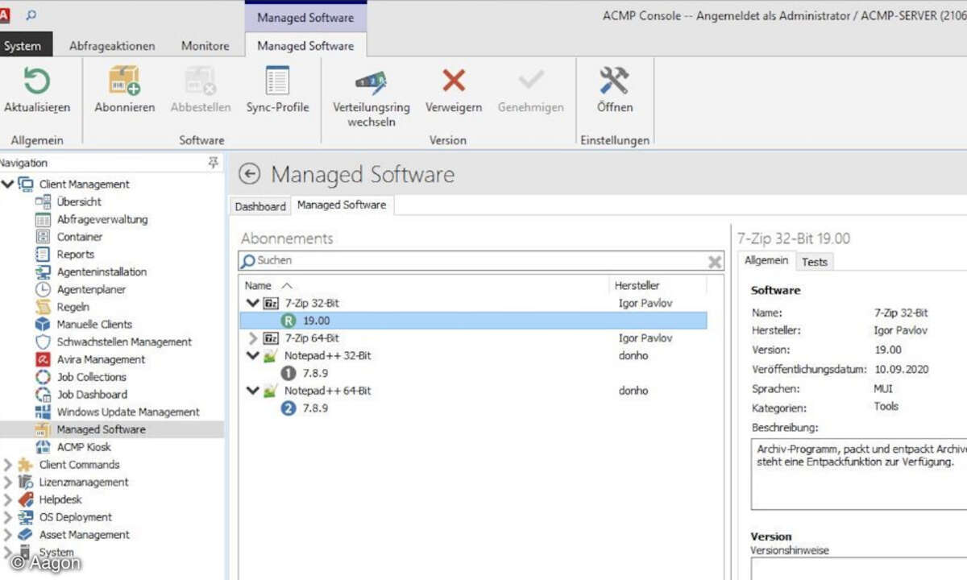Pin the Navigation panel
967x580 pixels.
213,163
